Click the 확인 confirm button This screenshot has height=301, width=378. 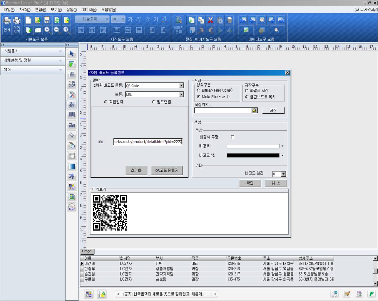[x=250, y=183]
